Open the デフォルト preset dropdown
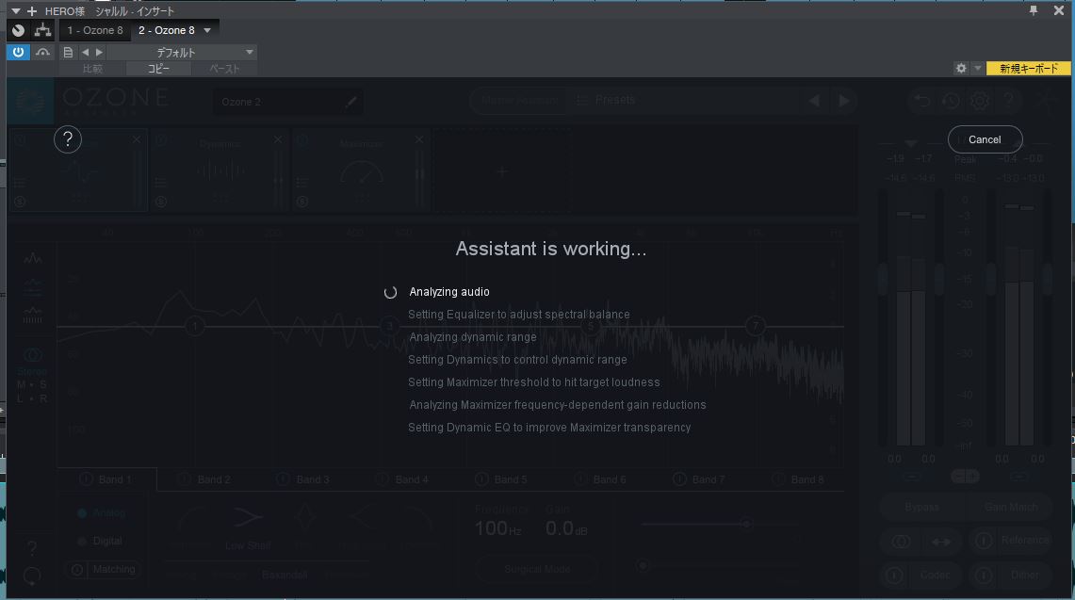 [182, 52]
